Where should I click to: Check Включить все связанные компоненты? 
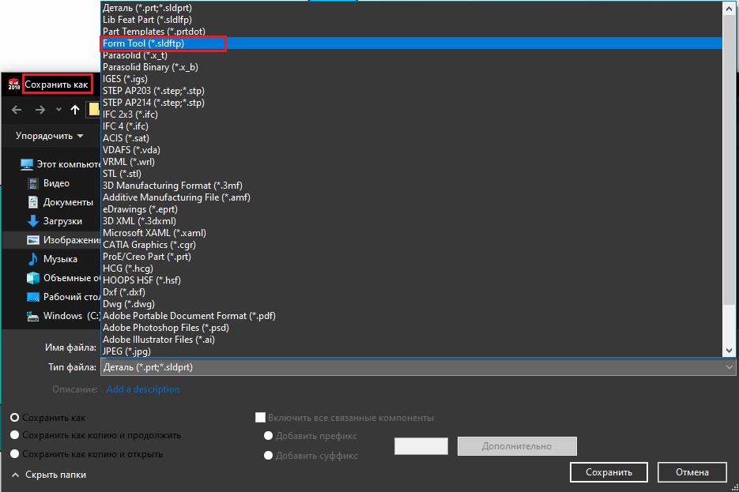[x=260, y=418]
